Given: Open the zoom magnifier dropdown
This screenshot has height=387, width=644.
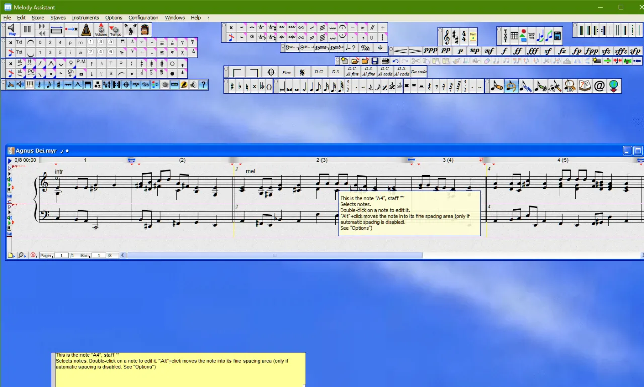Looking at the screenshot, I should pyautogui.click(x=22, y=255).
